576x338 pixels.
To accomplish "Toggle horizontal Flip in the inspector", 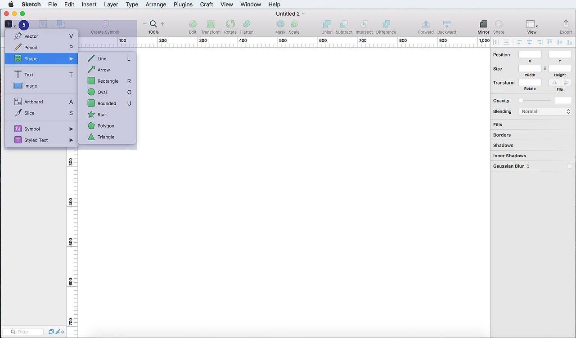I will click(x=554, y=83).
